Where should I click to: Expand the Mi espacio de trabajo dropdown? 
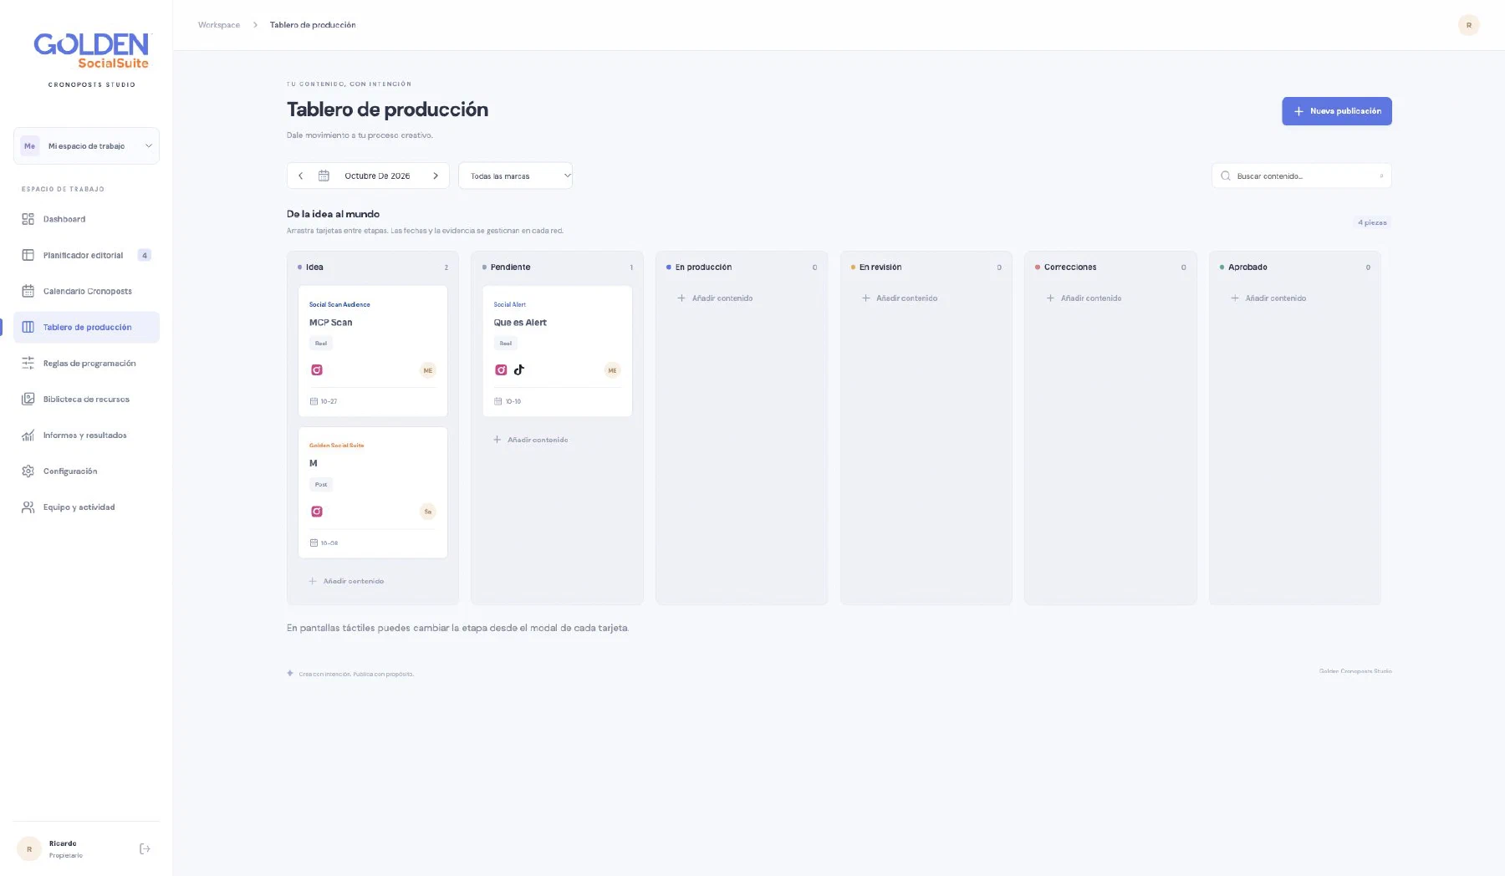86,145
